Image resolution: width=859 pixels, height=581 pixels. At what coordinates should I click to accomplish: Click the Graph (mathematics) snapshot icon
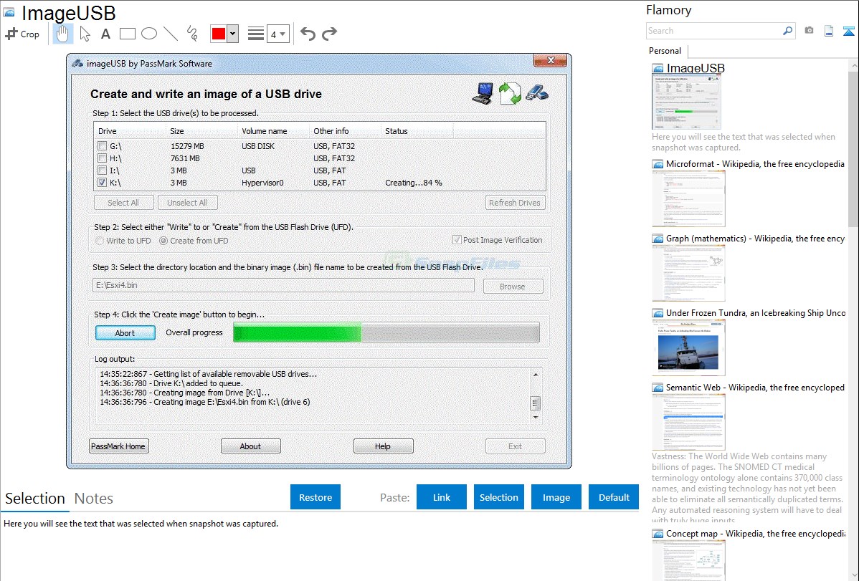click(x=658, y=239)
